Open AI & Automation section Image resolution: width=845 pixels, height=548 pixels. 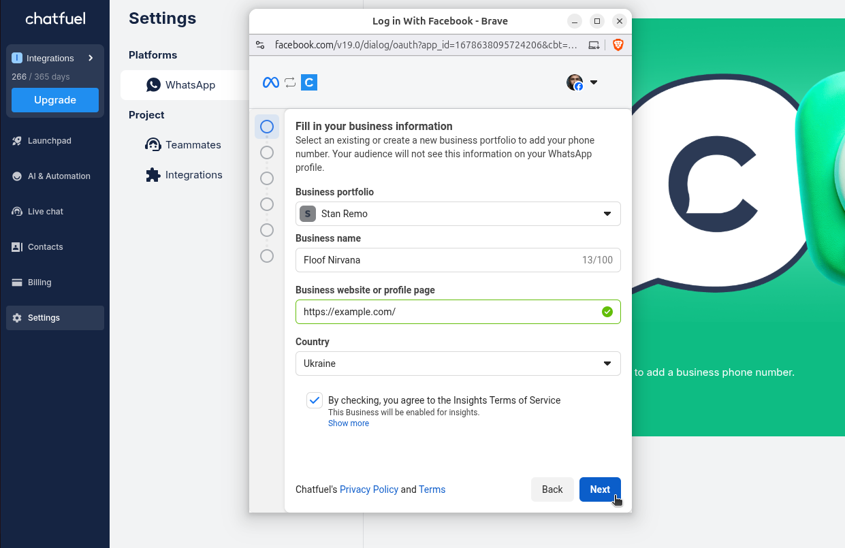point(55,176)
